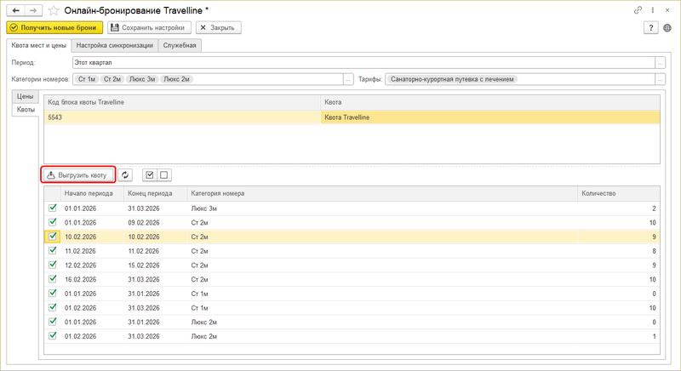Click Выгрузить квоту button
Screen dimensions: 681x371
[78, 175]
